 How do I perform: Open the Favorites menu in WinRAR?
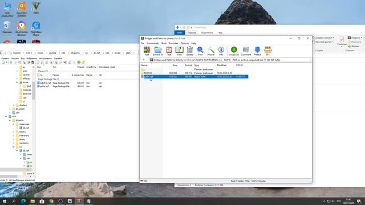tap(173, 43)
